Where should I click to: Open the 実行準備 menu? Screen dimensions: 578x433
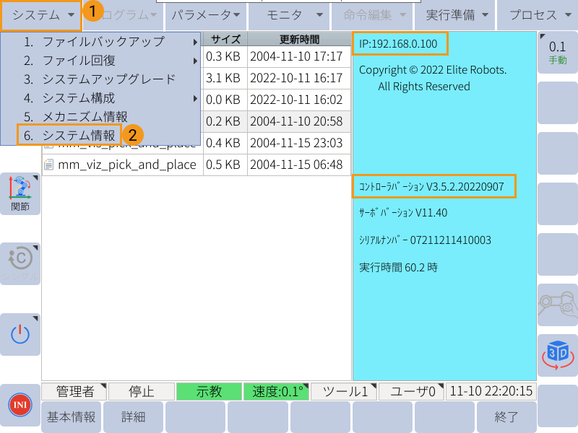pyautogui.click(x=455, y=15)
